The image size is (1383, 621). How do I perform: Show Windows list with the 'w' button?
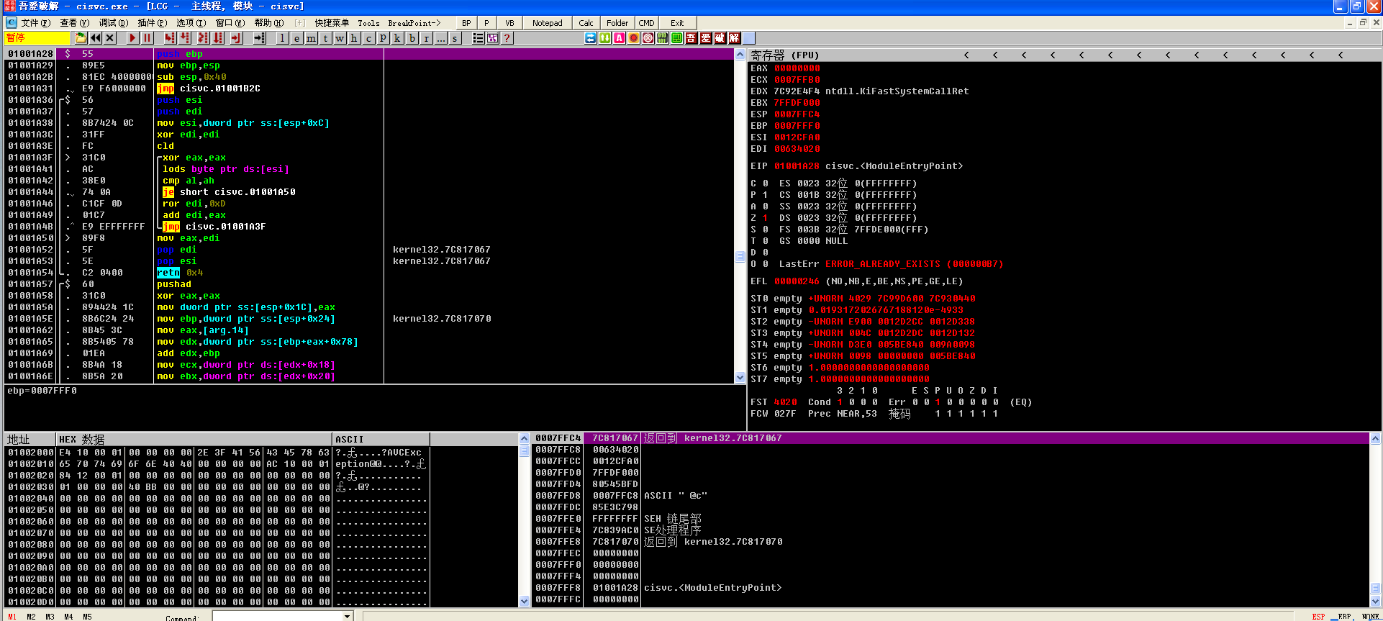pos(340,38)
